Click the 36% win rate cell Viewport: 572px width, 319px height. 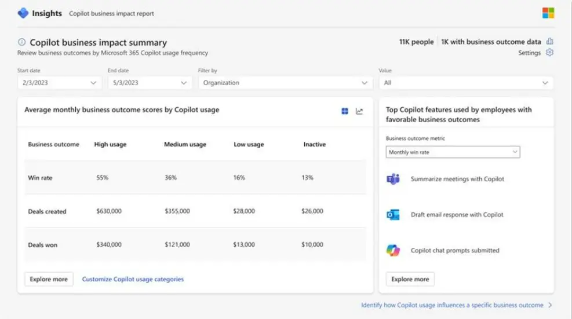coord(171,178)
